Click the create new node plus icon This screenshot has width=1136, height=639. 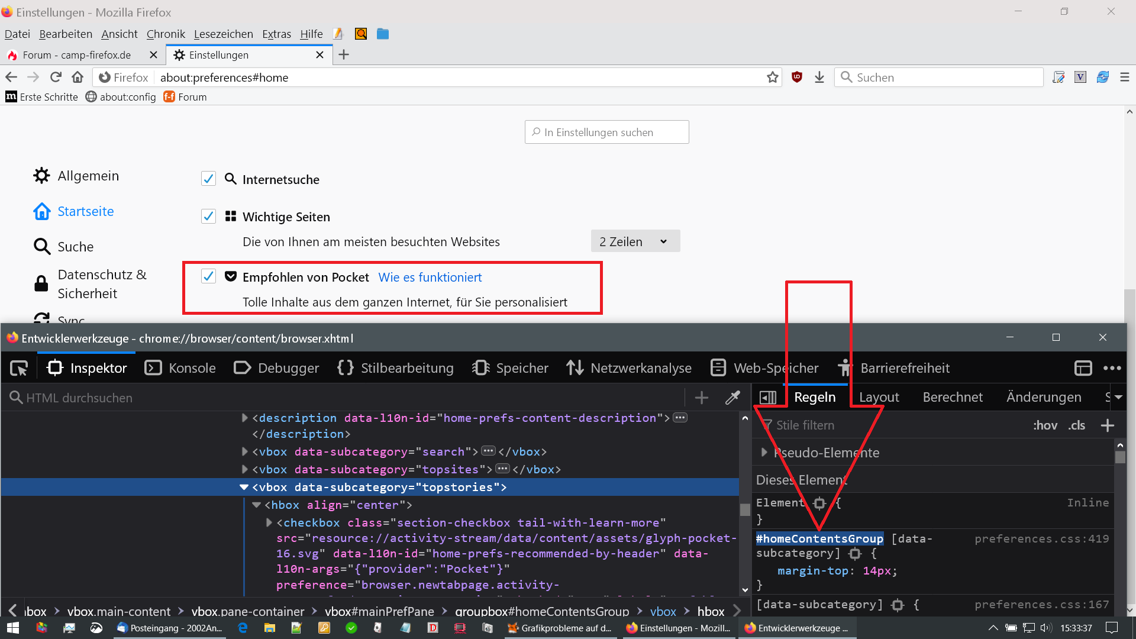(x=702, y=398)
